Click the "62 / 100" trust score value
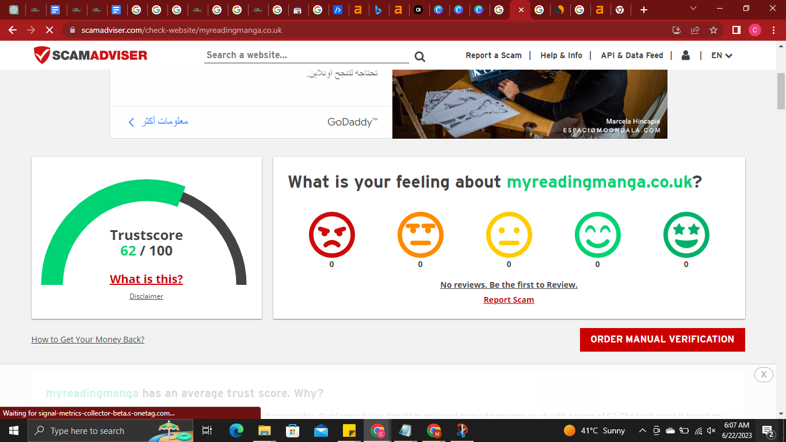 147,251
